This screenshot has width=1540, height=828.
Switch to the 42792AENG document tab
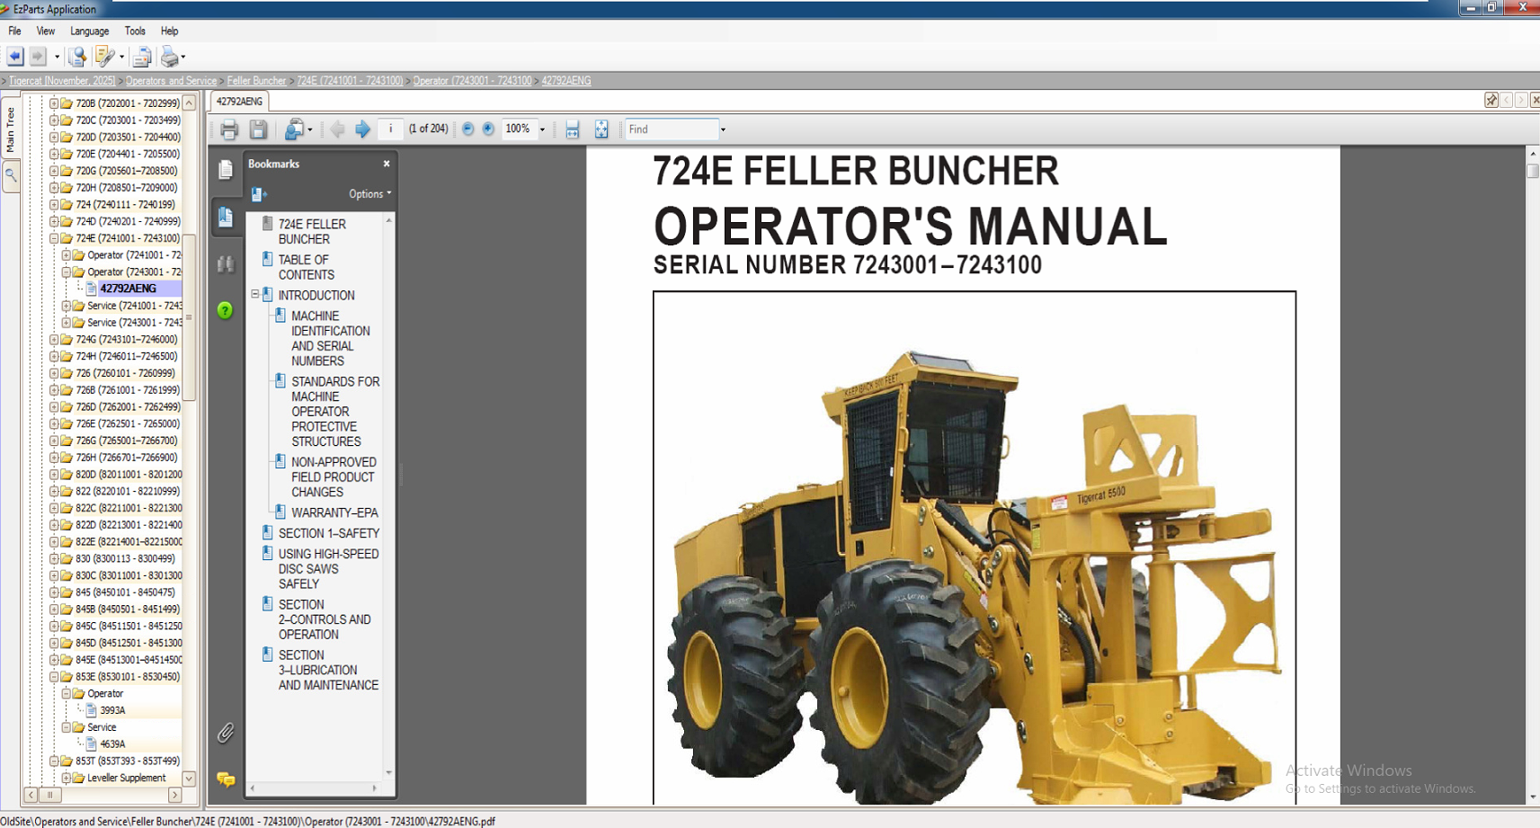(x=238, y=101)
